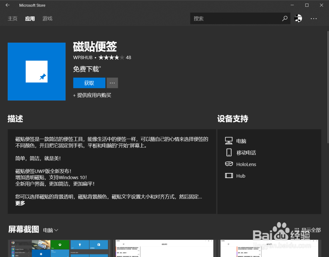Click the vertical scrollbar on the right
The image size is (329, 257).
(328, 87)
